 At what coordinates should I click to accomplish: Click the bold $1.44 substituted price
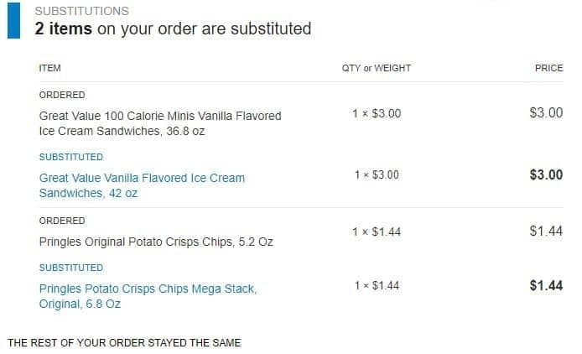pos(546,285)
